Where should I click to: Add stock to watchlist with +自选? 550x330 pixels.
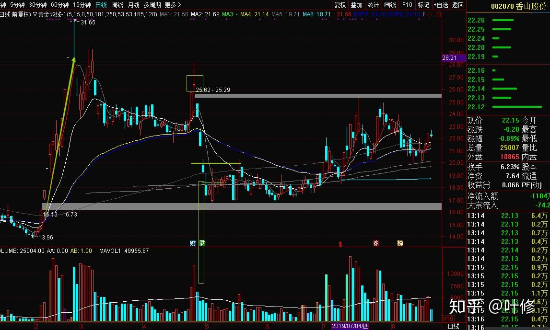click(x=441, y=5)
